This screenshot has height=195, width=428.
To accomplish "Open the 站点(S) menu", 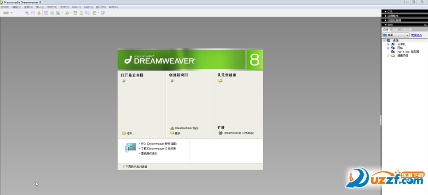I will 88,7.
